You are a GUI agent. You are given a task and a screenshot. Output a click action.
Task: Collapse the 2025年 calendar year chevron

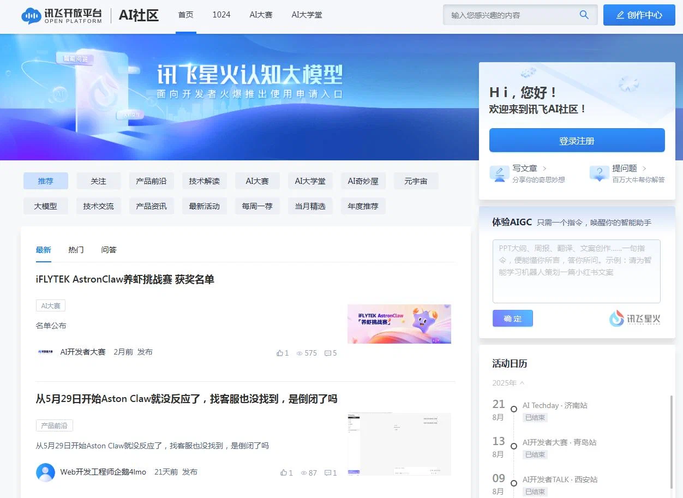click(x=522, y=383)
